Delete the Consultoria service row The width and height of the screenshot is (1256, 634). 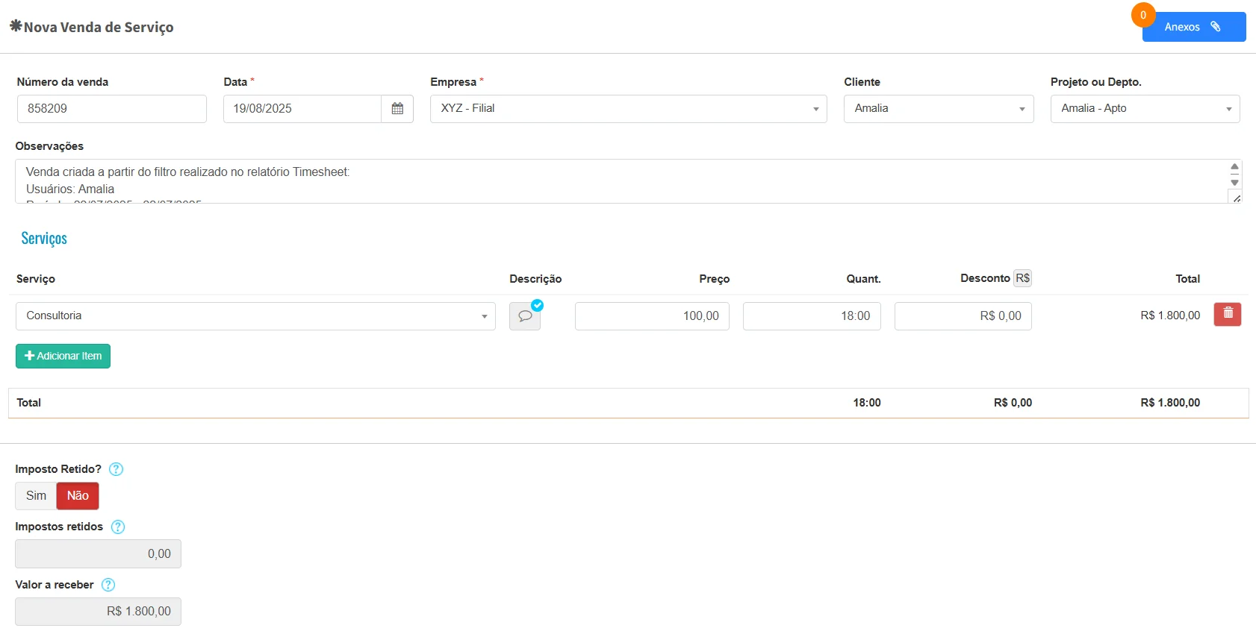[1228, 314]
